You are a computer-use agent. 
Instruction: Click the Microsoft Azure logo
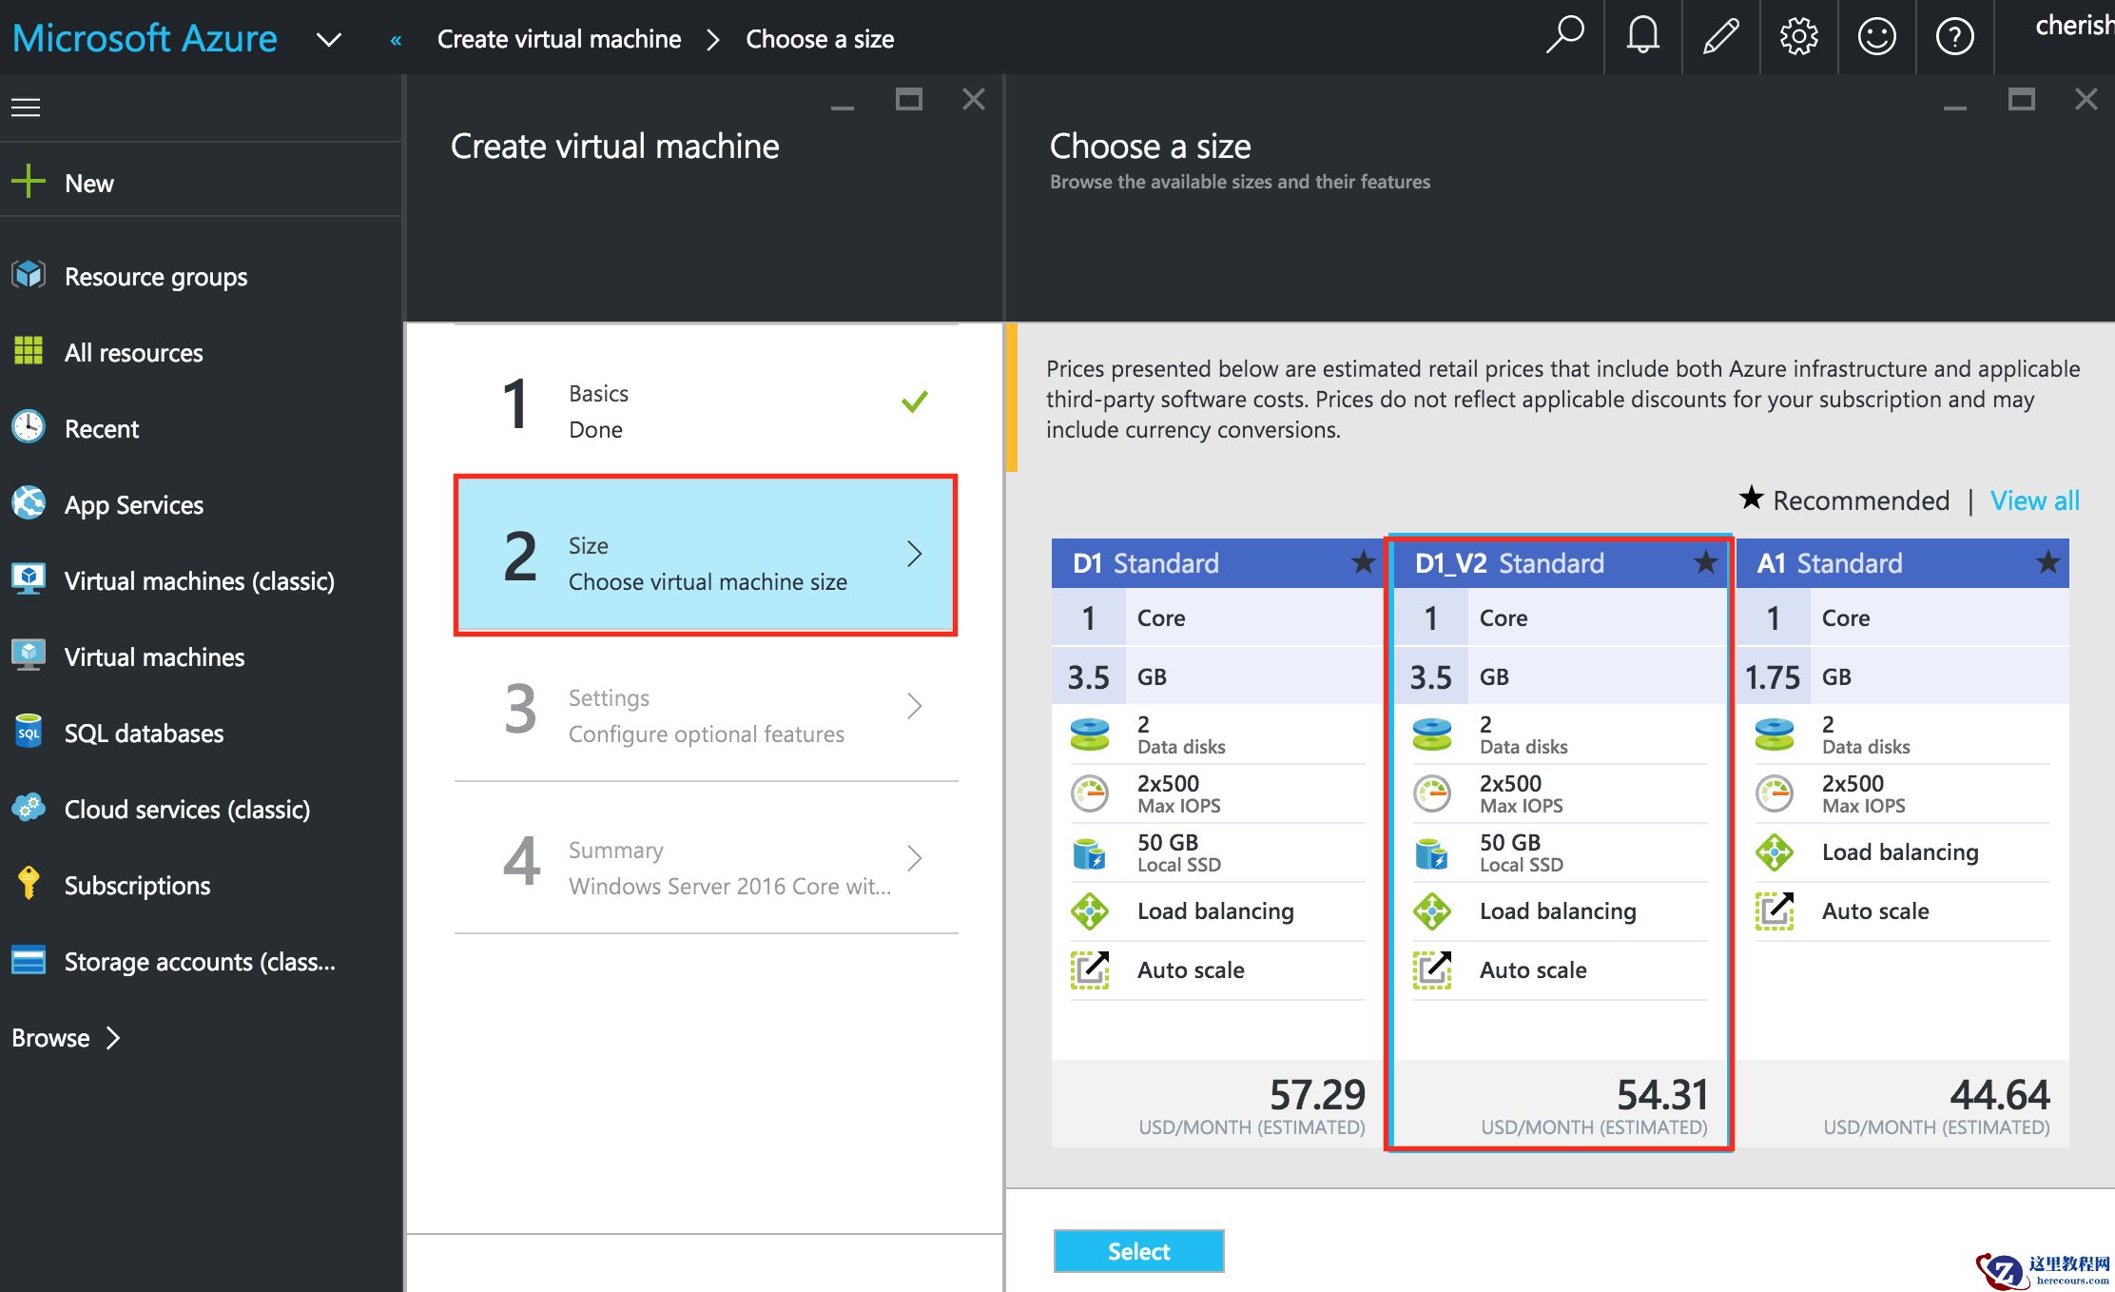point(145,38)
